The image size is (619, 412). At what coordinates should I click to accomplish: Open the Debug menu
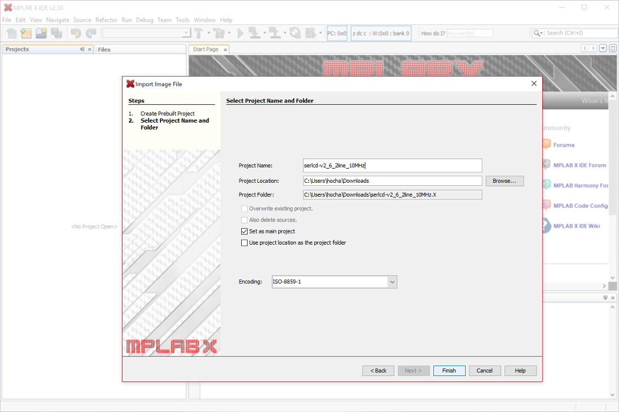point(144,19)
